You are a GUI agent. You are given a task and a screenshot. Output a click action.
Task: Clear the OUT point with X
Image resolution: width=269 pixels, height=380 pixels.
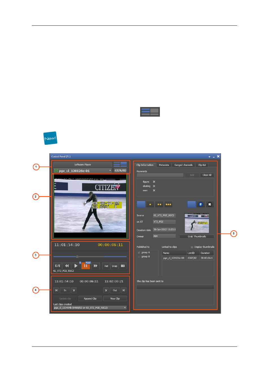click(x=106, y=290)
